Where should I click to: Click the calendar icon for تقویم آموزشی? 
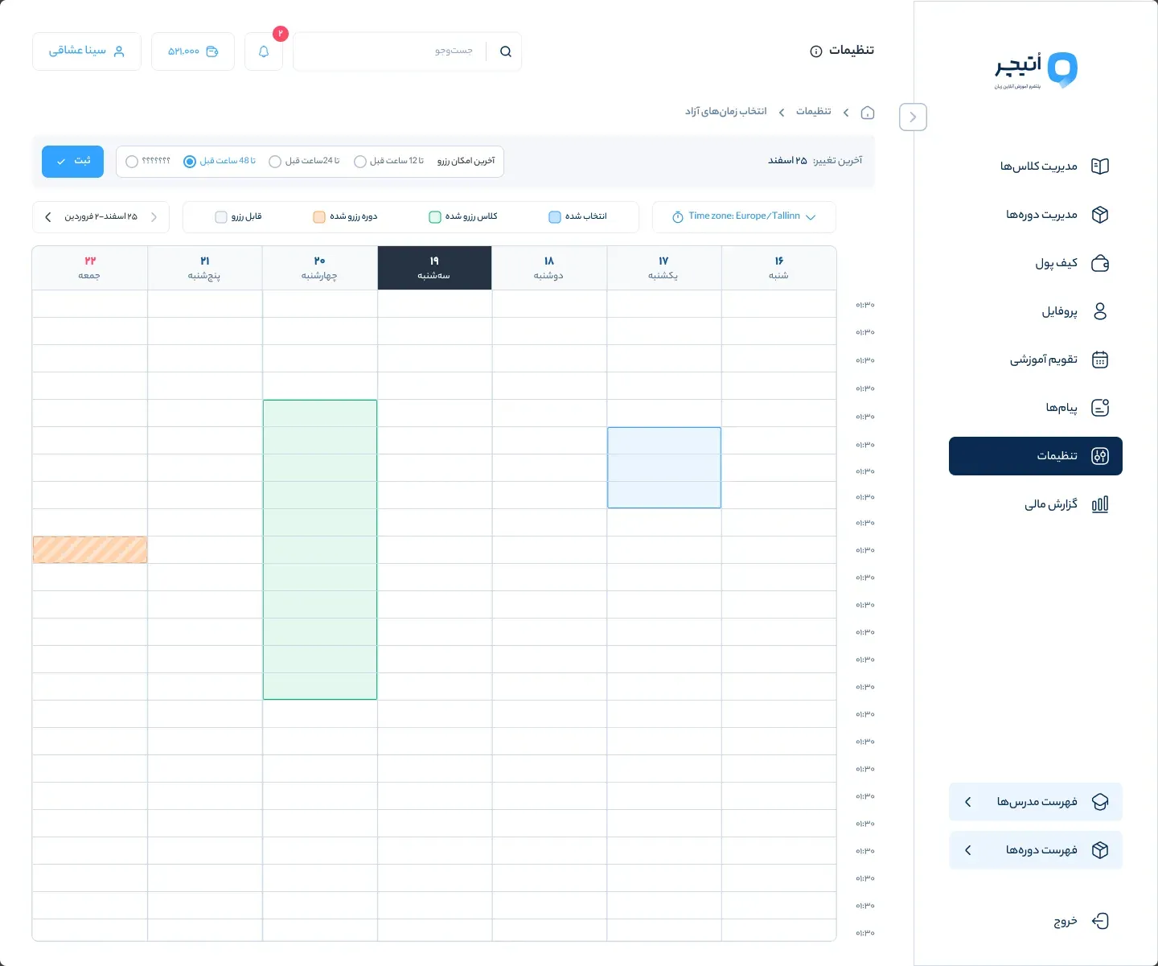(1100, 360)
